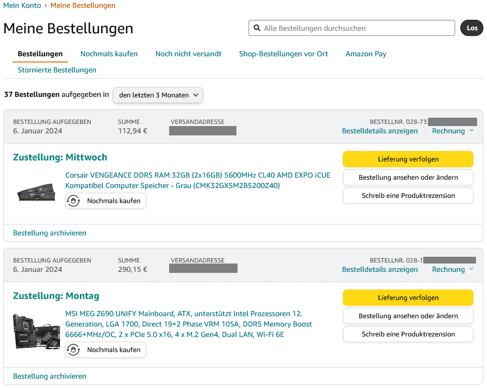Click the Los search button
487x388 pixels.
(x=471, y=28)
